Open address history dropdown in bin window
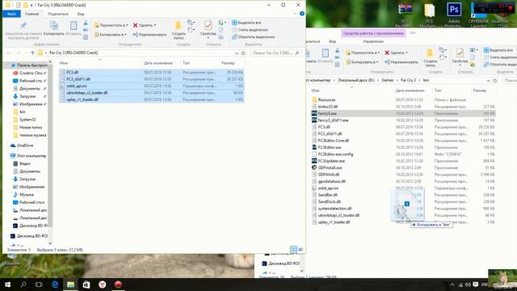 coord(488,81)
